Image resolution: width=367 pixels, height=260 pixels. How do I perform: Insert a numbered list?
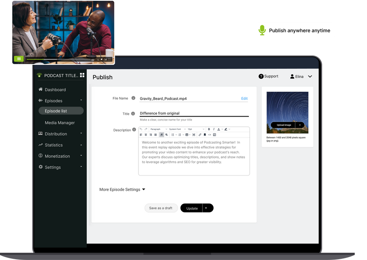(x=180, y=134)
